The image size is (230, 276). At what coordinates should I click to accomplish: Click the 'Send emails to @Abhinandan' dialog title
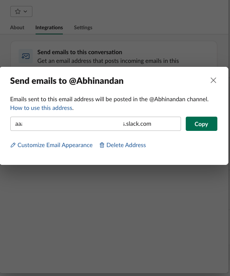click(67, 81)
